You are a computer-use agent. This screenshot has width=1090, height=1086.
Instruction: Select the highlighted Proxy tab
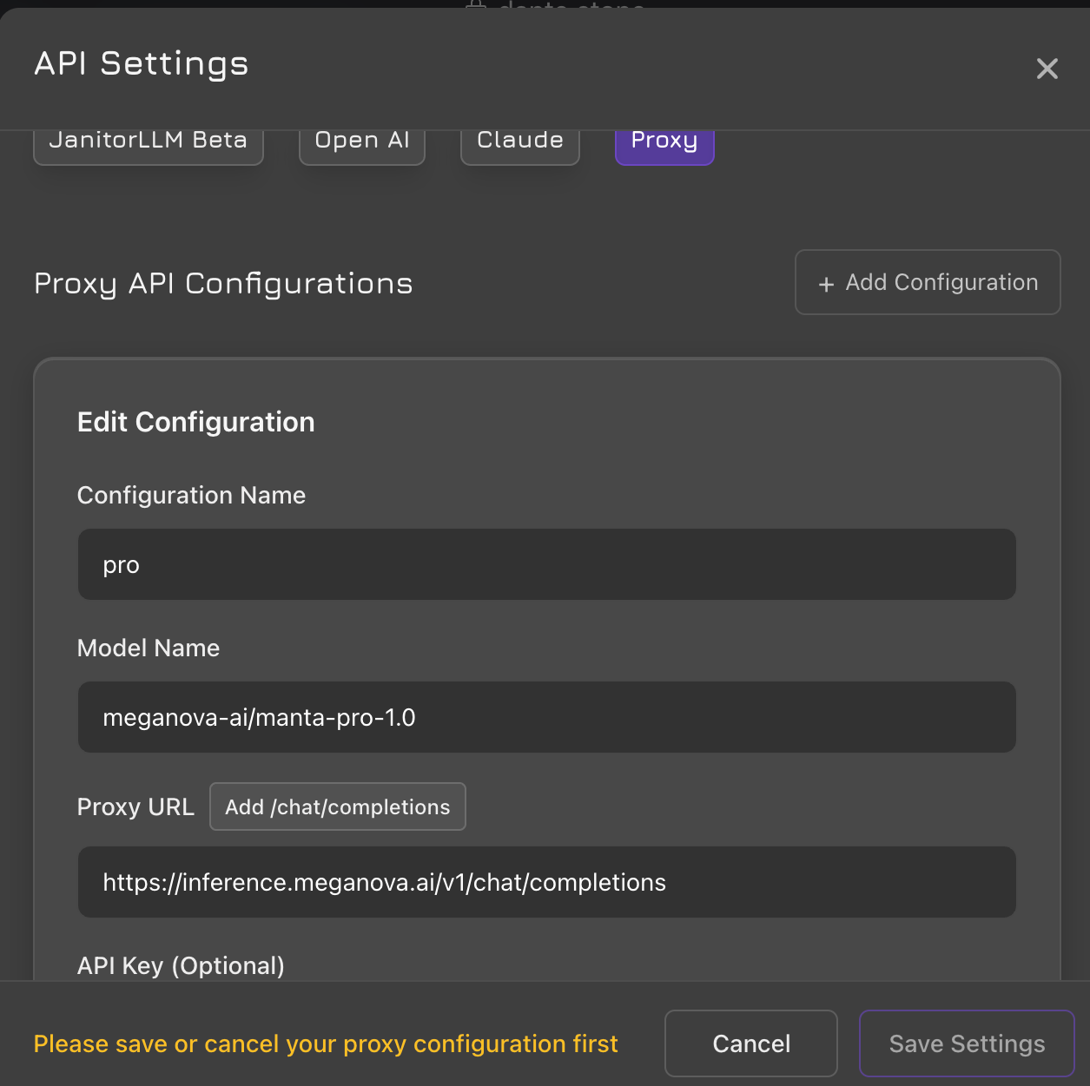(x=664, y=143)
